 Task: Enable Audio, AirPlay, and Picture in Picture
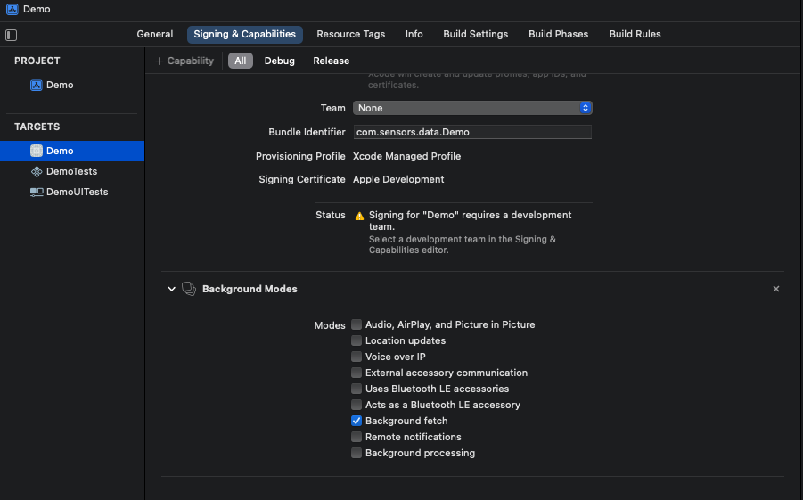pyautogui.click(x=356, y=324)
